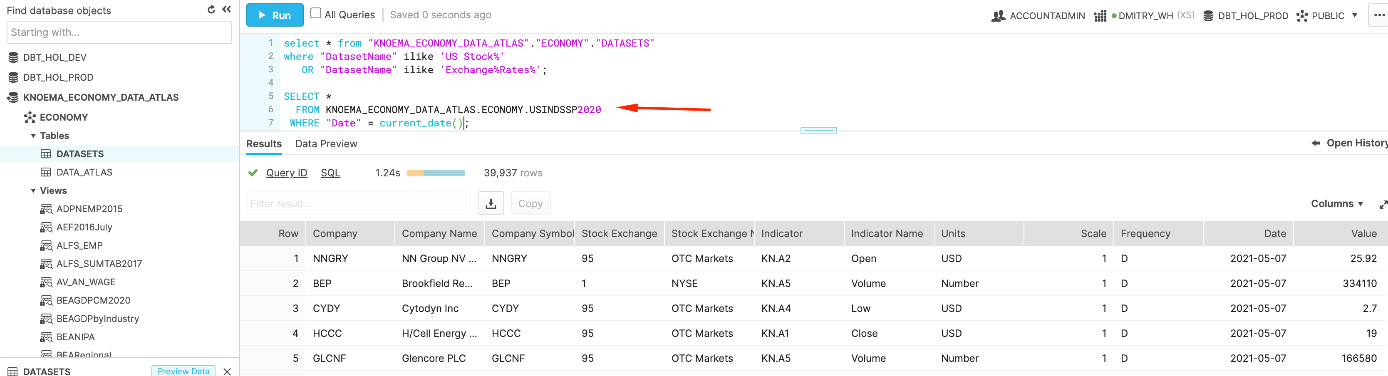Open the warehouse grid icon
The height and width of the screenshot is (376, 1388).
[1100, 16]
